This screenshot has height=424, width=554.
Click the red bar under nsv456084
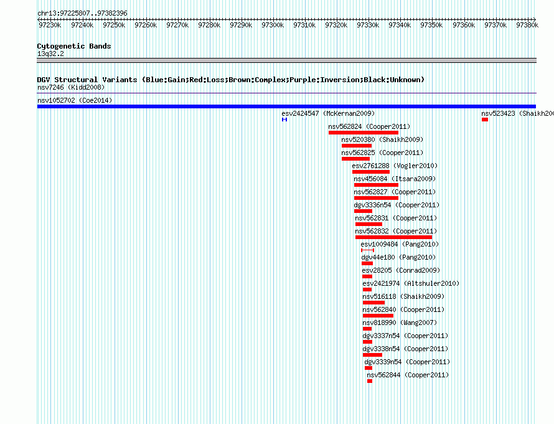[x=376, y=185]
